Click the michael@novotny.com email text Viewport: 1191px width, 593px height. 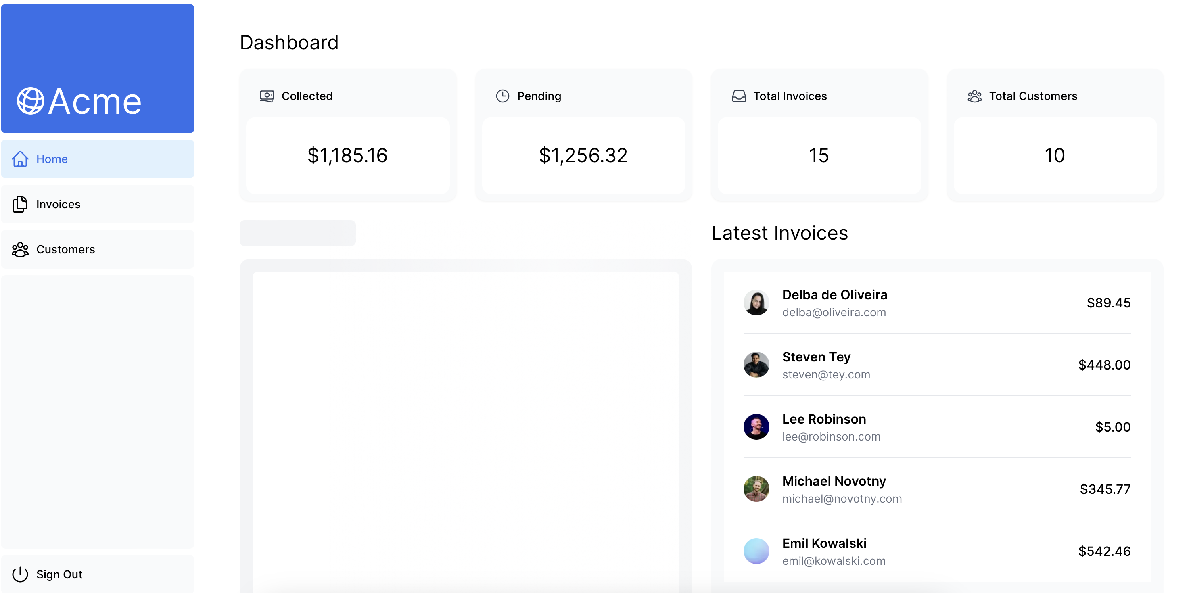point(842,499)
